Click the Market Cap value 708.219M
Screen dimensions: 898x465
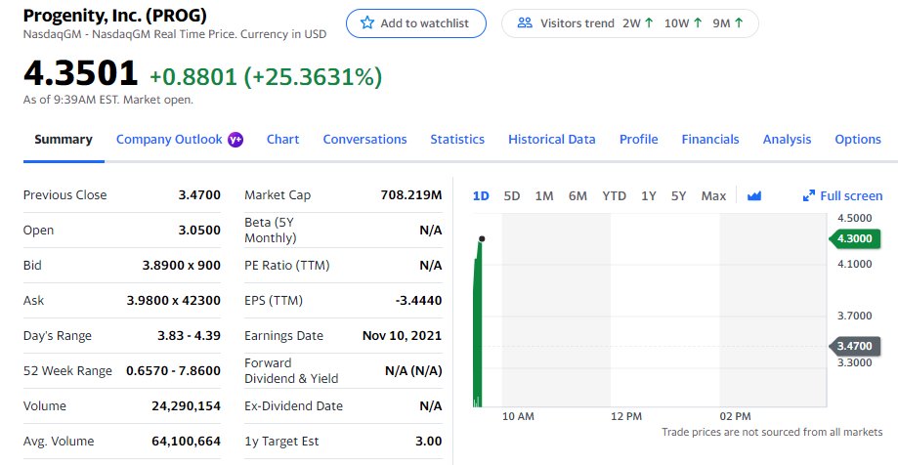pos(411,194)
